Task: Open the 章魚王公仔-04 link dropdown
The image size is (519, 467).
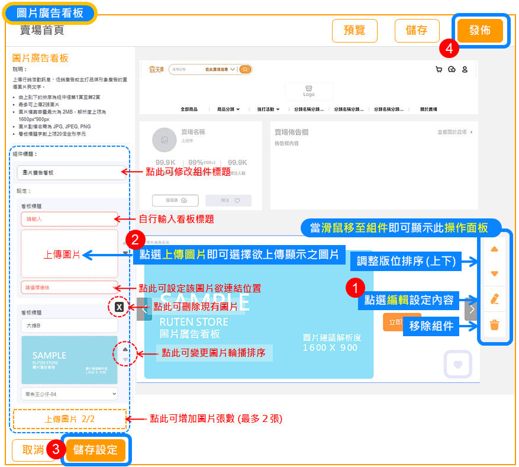Action: [x=69, y=393]
